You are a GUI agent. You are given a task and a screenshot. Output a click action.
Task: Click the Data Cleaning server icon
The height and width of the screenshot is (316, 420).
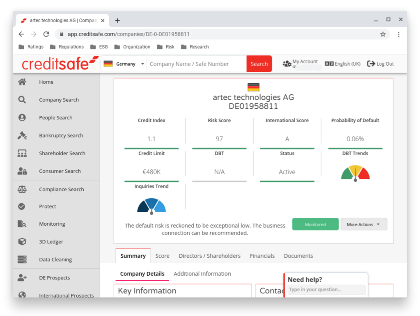[22, 259]
